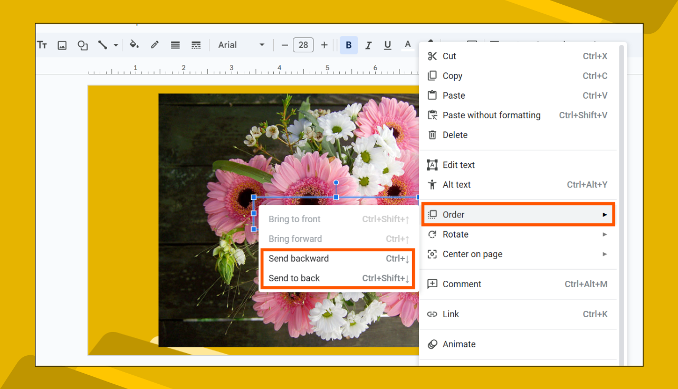
Task: Click the Border weight icon
Action: click(x=175, y=45)
